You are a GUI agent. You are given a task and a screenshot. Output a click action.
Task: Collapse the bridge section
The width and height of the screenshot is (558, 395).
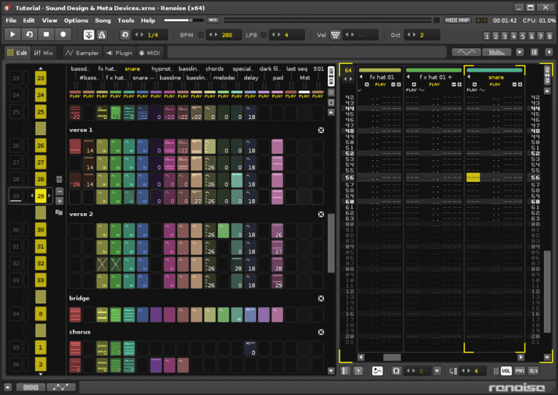(x=321, y=298)
